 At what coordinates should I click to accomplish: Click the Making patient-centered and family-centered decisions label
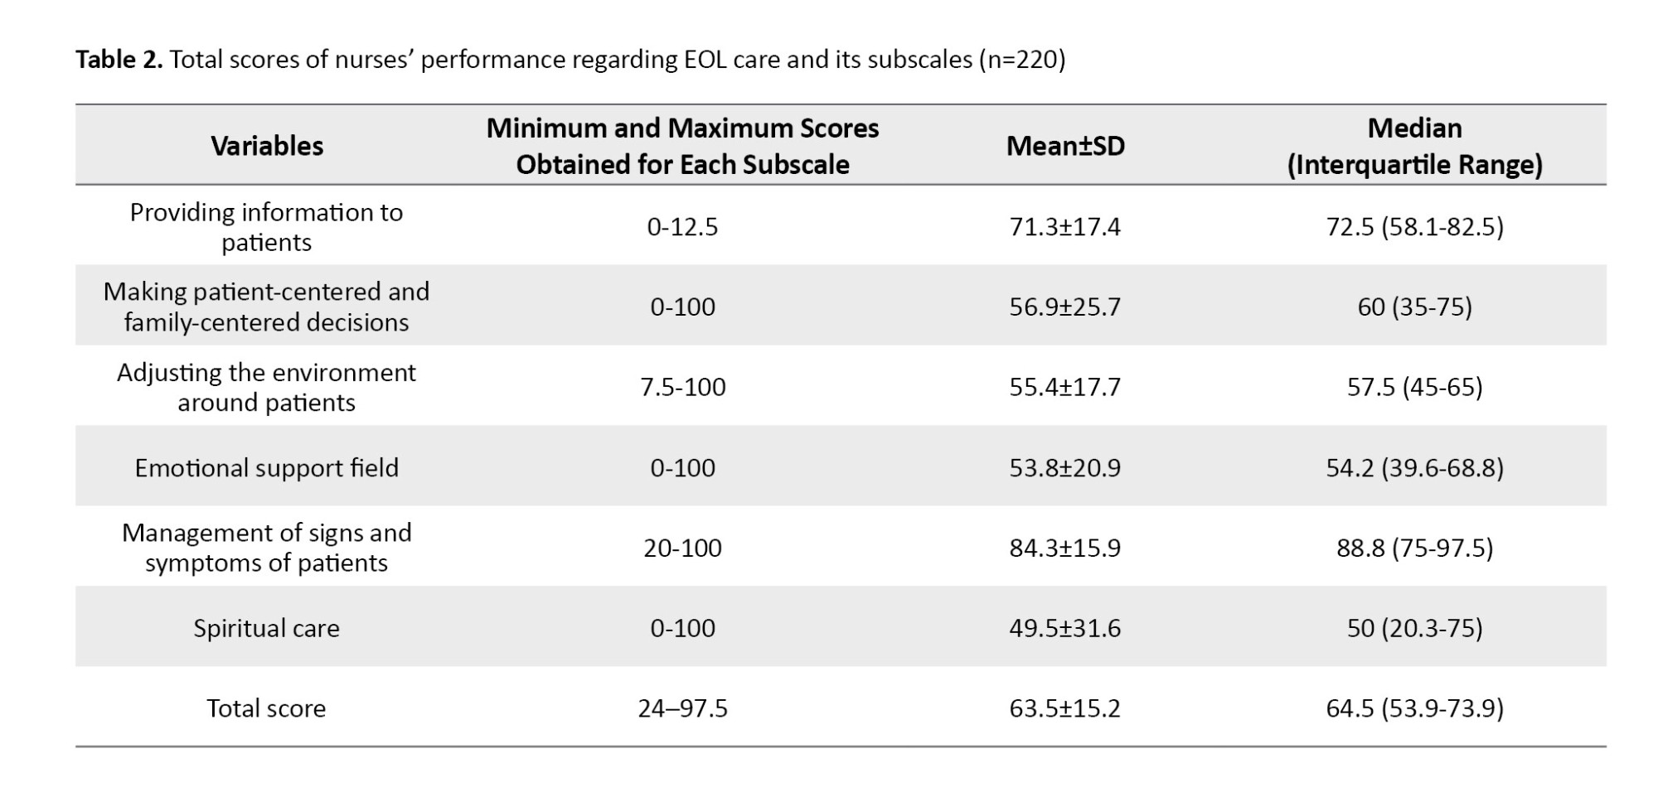coord(267,307)
